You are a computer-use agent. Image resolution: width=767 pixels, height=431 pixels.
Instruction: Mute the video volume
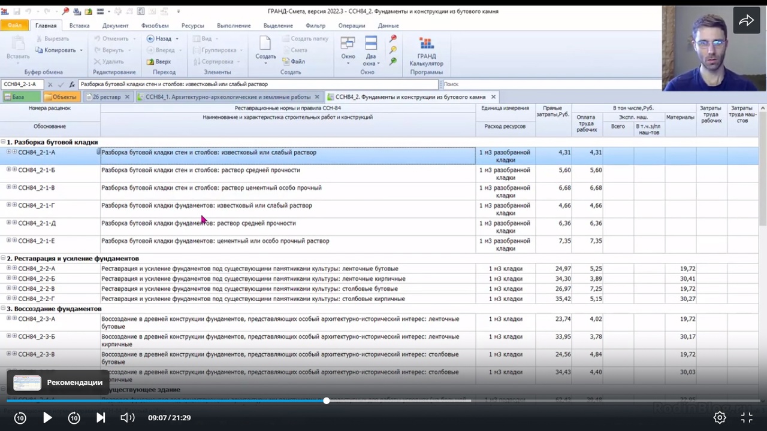tap(127, 418)
